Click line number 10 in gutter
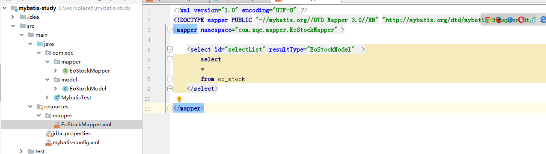546x154 pixels. pos(148,99)
